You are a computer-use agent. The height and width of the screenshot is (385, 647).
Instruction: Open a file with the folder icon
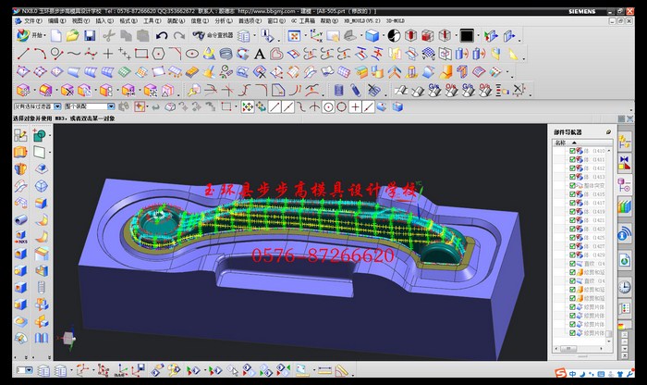click(x=73, y=35)
